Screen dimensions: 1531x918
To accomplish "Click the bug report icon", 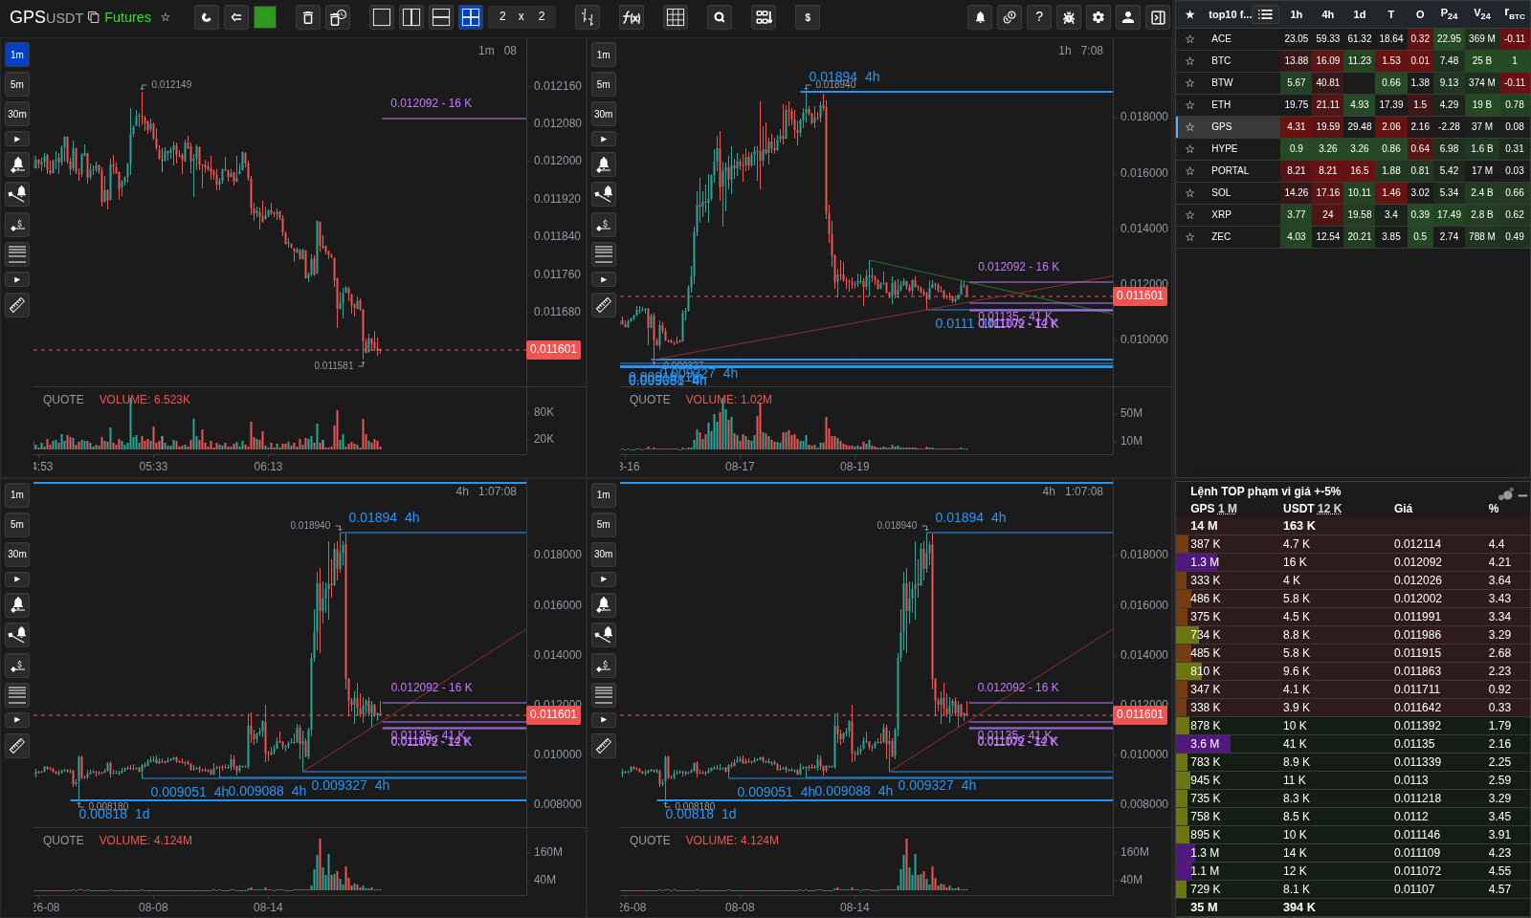I will tap(1069, 17).
